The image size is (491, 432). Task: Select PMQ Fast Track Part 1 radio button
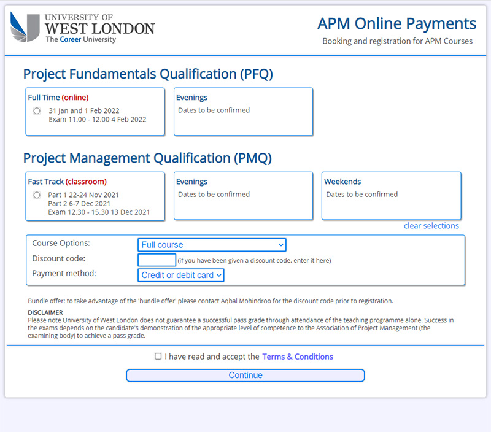tap(37, 195)
